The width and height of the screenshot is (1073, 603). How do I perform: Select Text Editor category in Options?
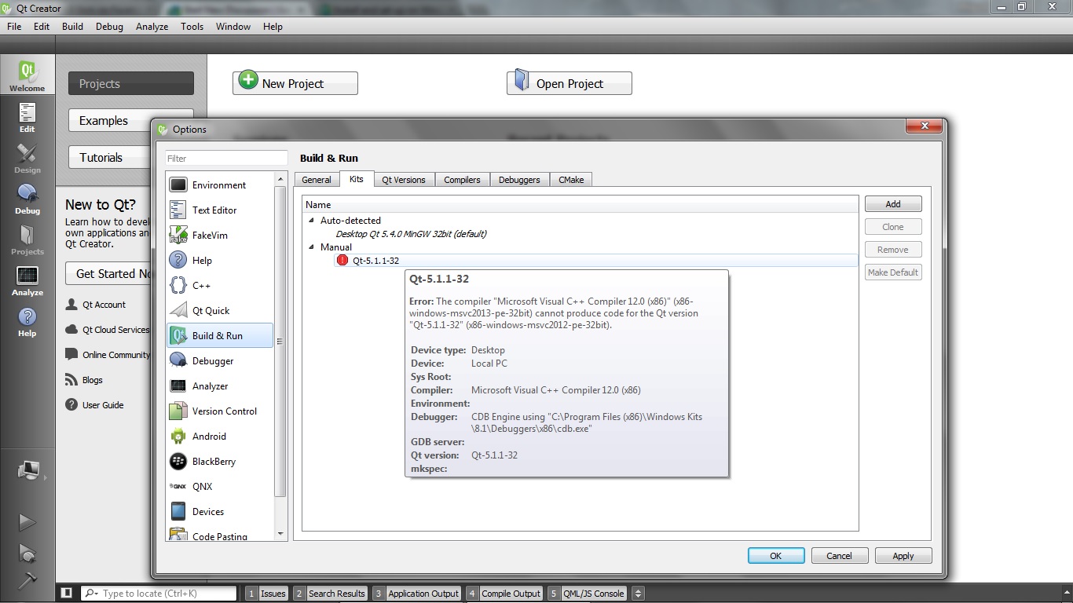click(x=221, y=210)
